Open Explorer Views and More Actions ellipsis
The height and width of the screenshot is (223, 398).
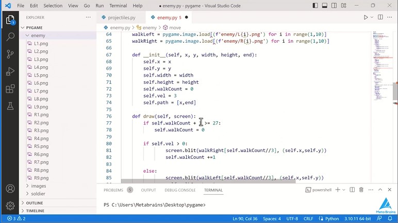pos(88,17)
